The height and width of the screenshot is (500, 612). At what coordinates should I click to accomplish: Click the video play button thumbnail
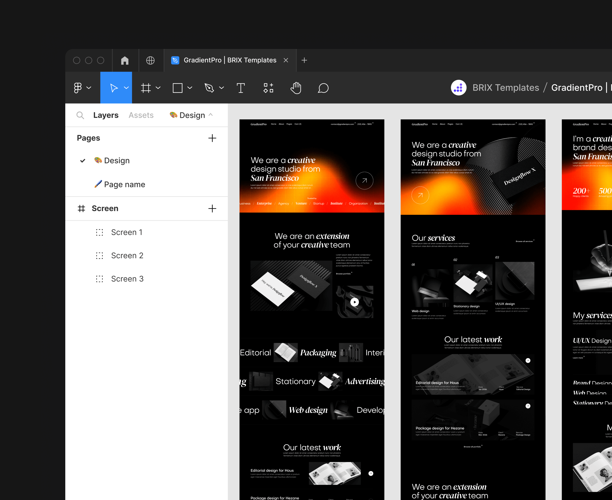(354, 302)
